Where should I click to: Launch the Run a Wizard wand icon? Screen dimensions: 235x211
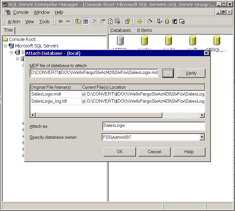pyautogui.click(x=150, y=21)
